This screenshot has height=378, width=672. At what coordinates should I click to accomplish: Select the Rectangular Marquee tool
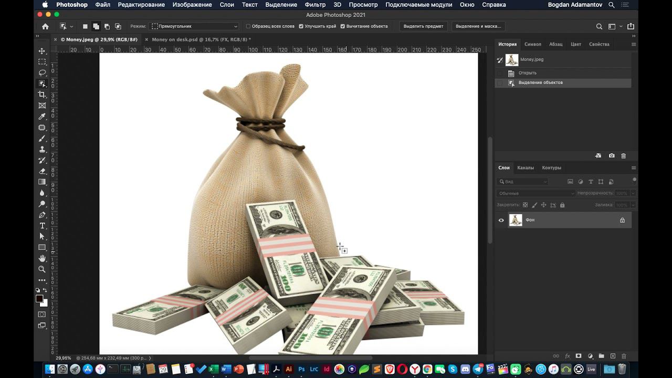[x=42, y=62]
